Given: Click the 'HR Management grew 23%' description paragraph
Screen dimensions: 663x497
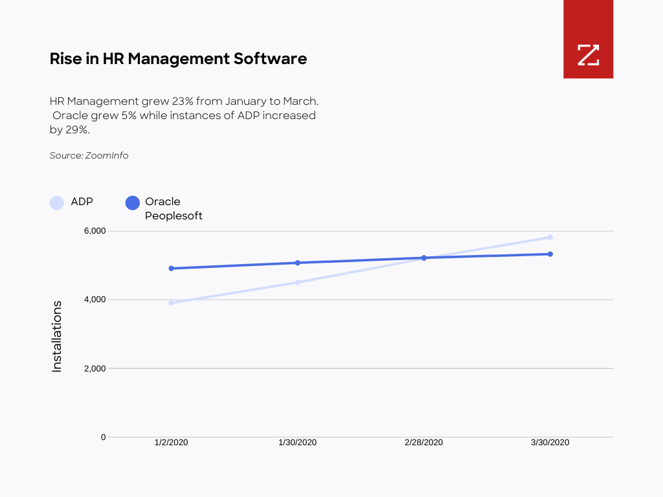Looking at the screenshot, I should tap(184, 115).
